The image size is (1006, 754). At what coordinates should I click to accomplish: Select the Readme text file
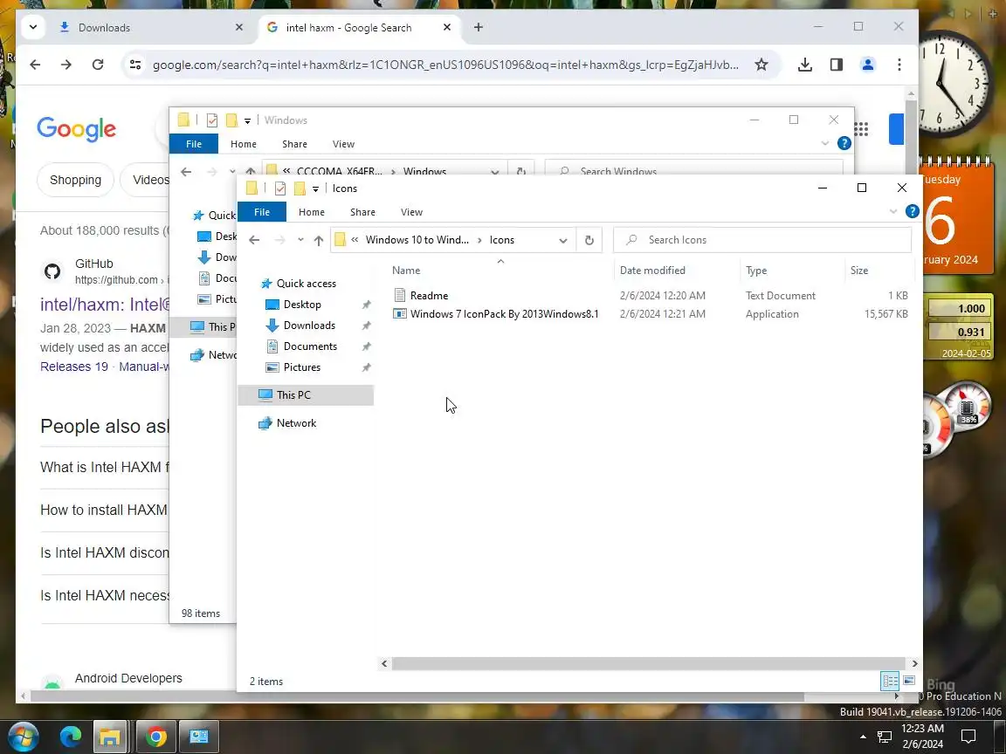point(430,296)
